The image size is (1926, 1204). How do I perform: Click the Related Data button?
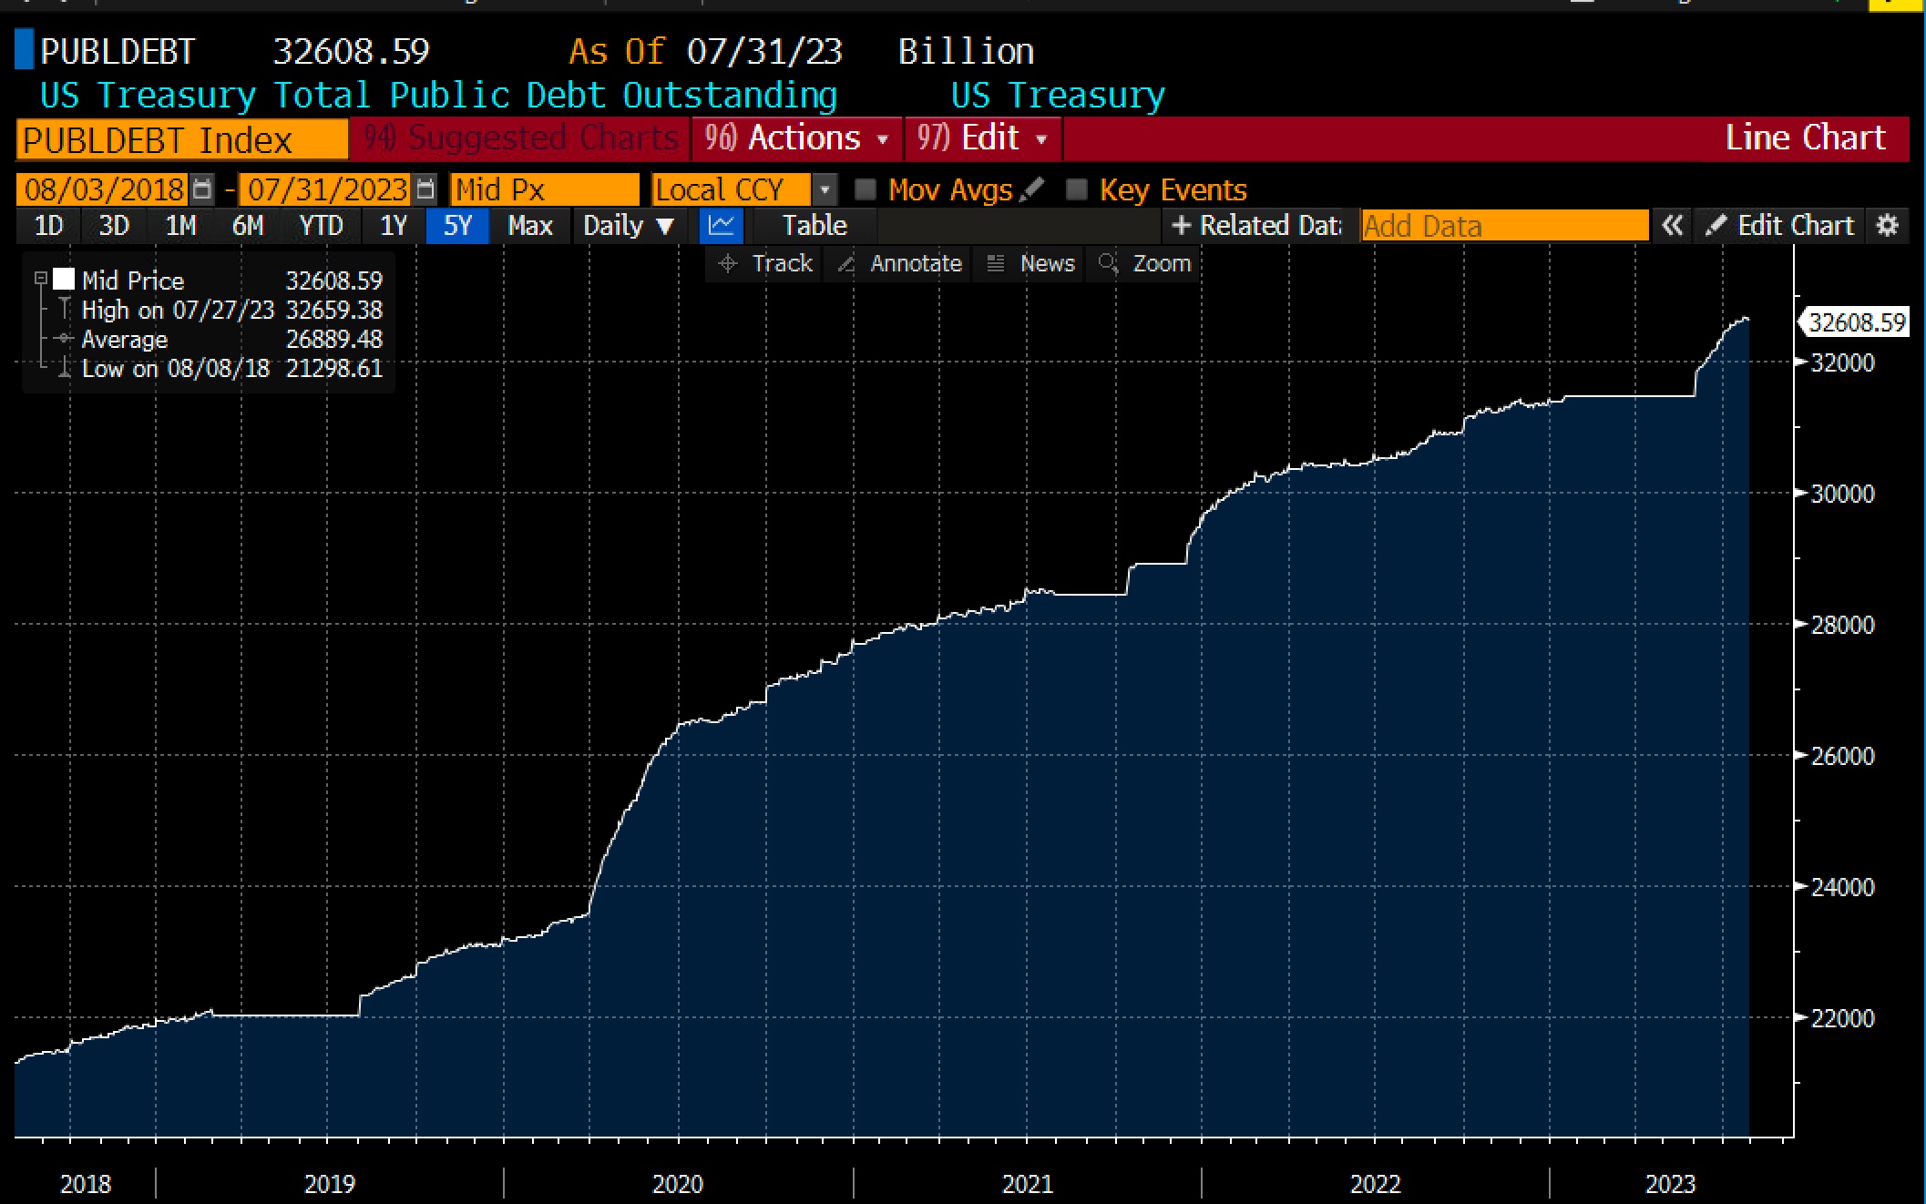click(1257, 225)
